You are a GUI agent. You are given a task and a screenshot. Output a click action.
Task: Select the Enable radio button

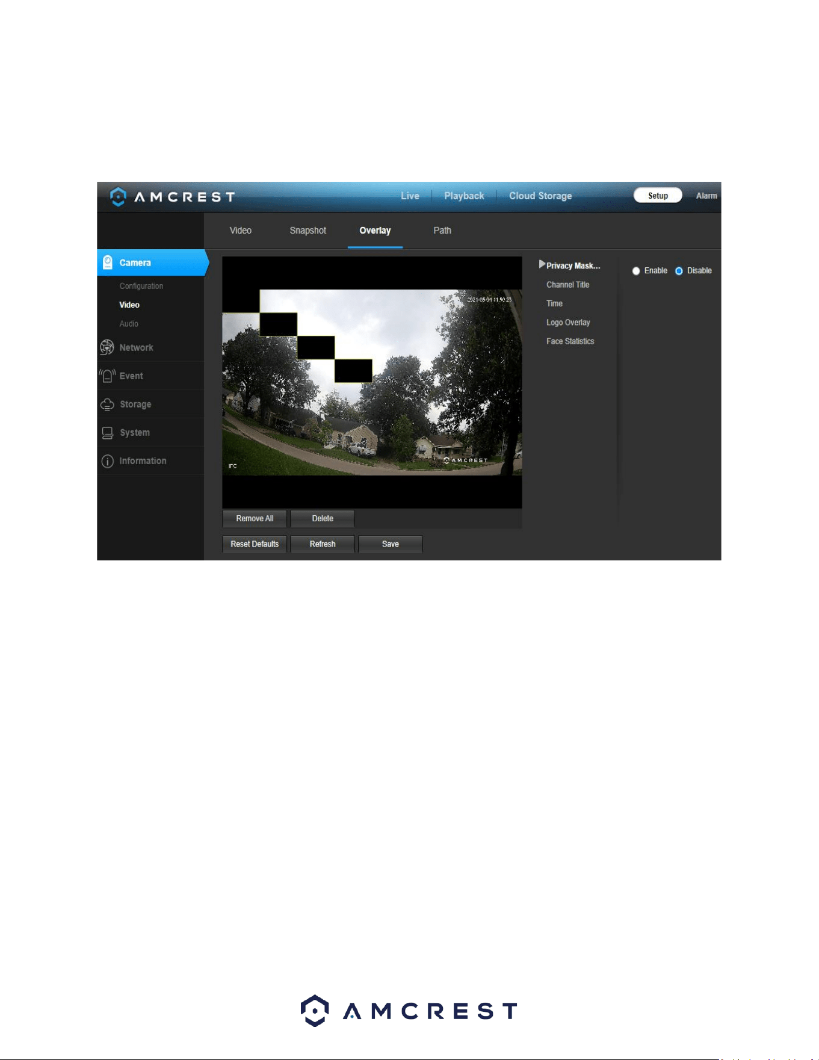(636, 271)
